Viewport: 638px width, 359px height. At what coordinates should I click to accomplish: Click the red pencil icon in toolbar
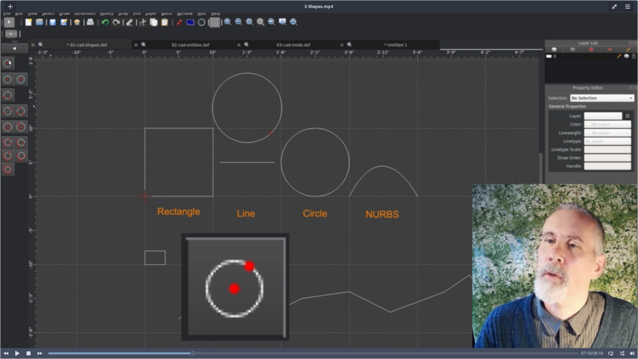pos(179,22)
